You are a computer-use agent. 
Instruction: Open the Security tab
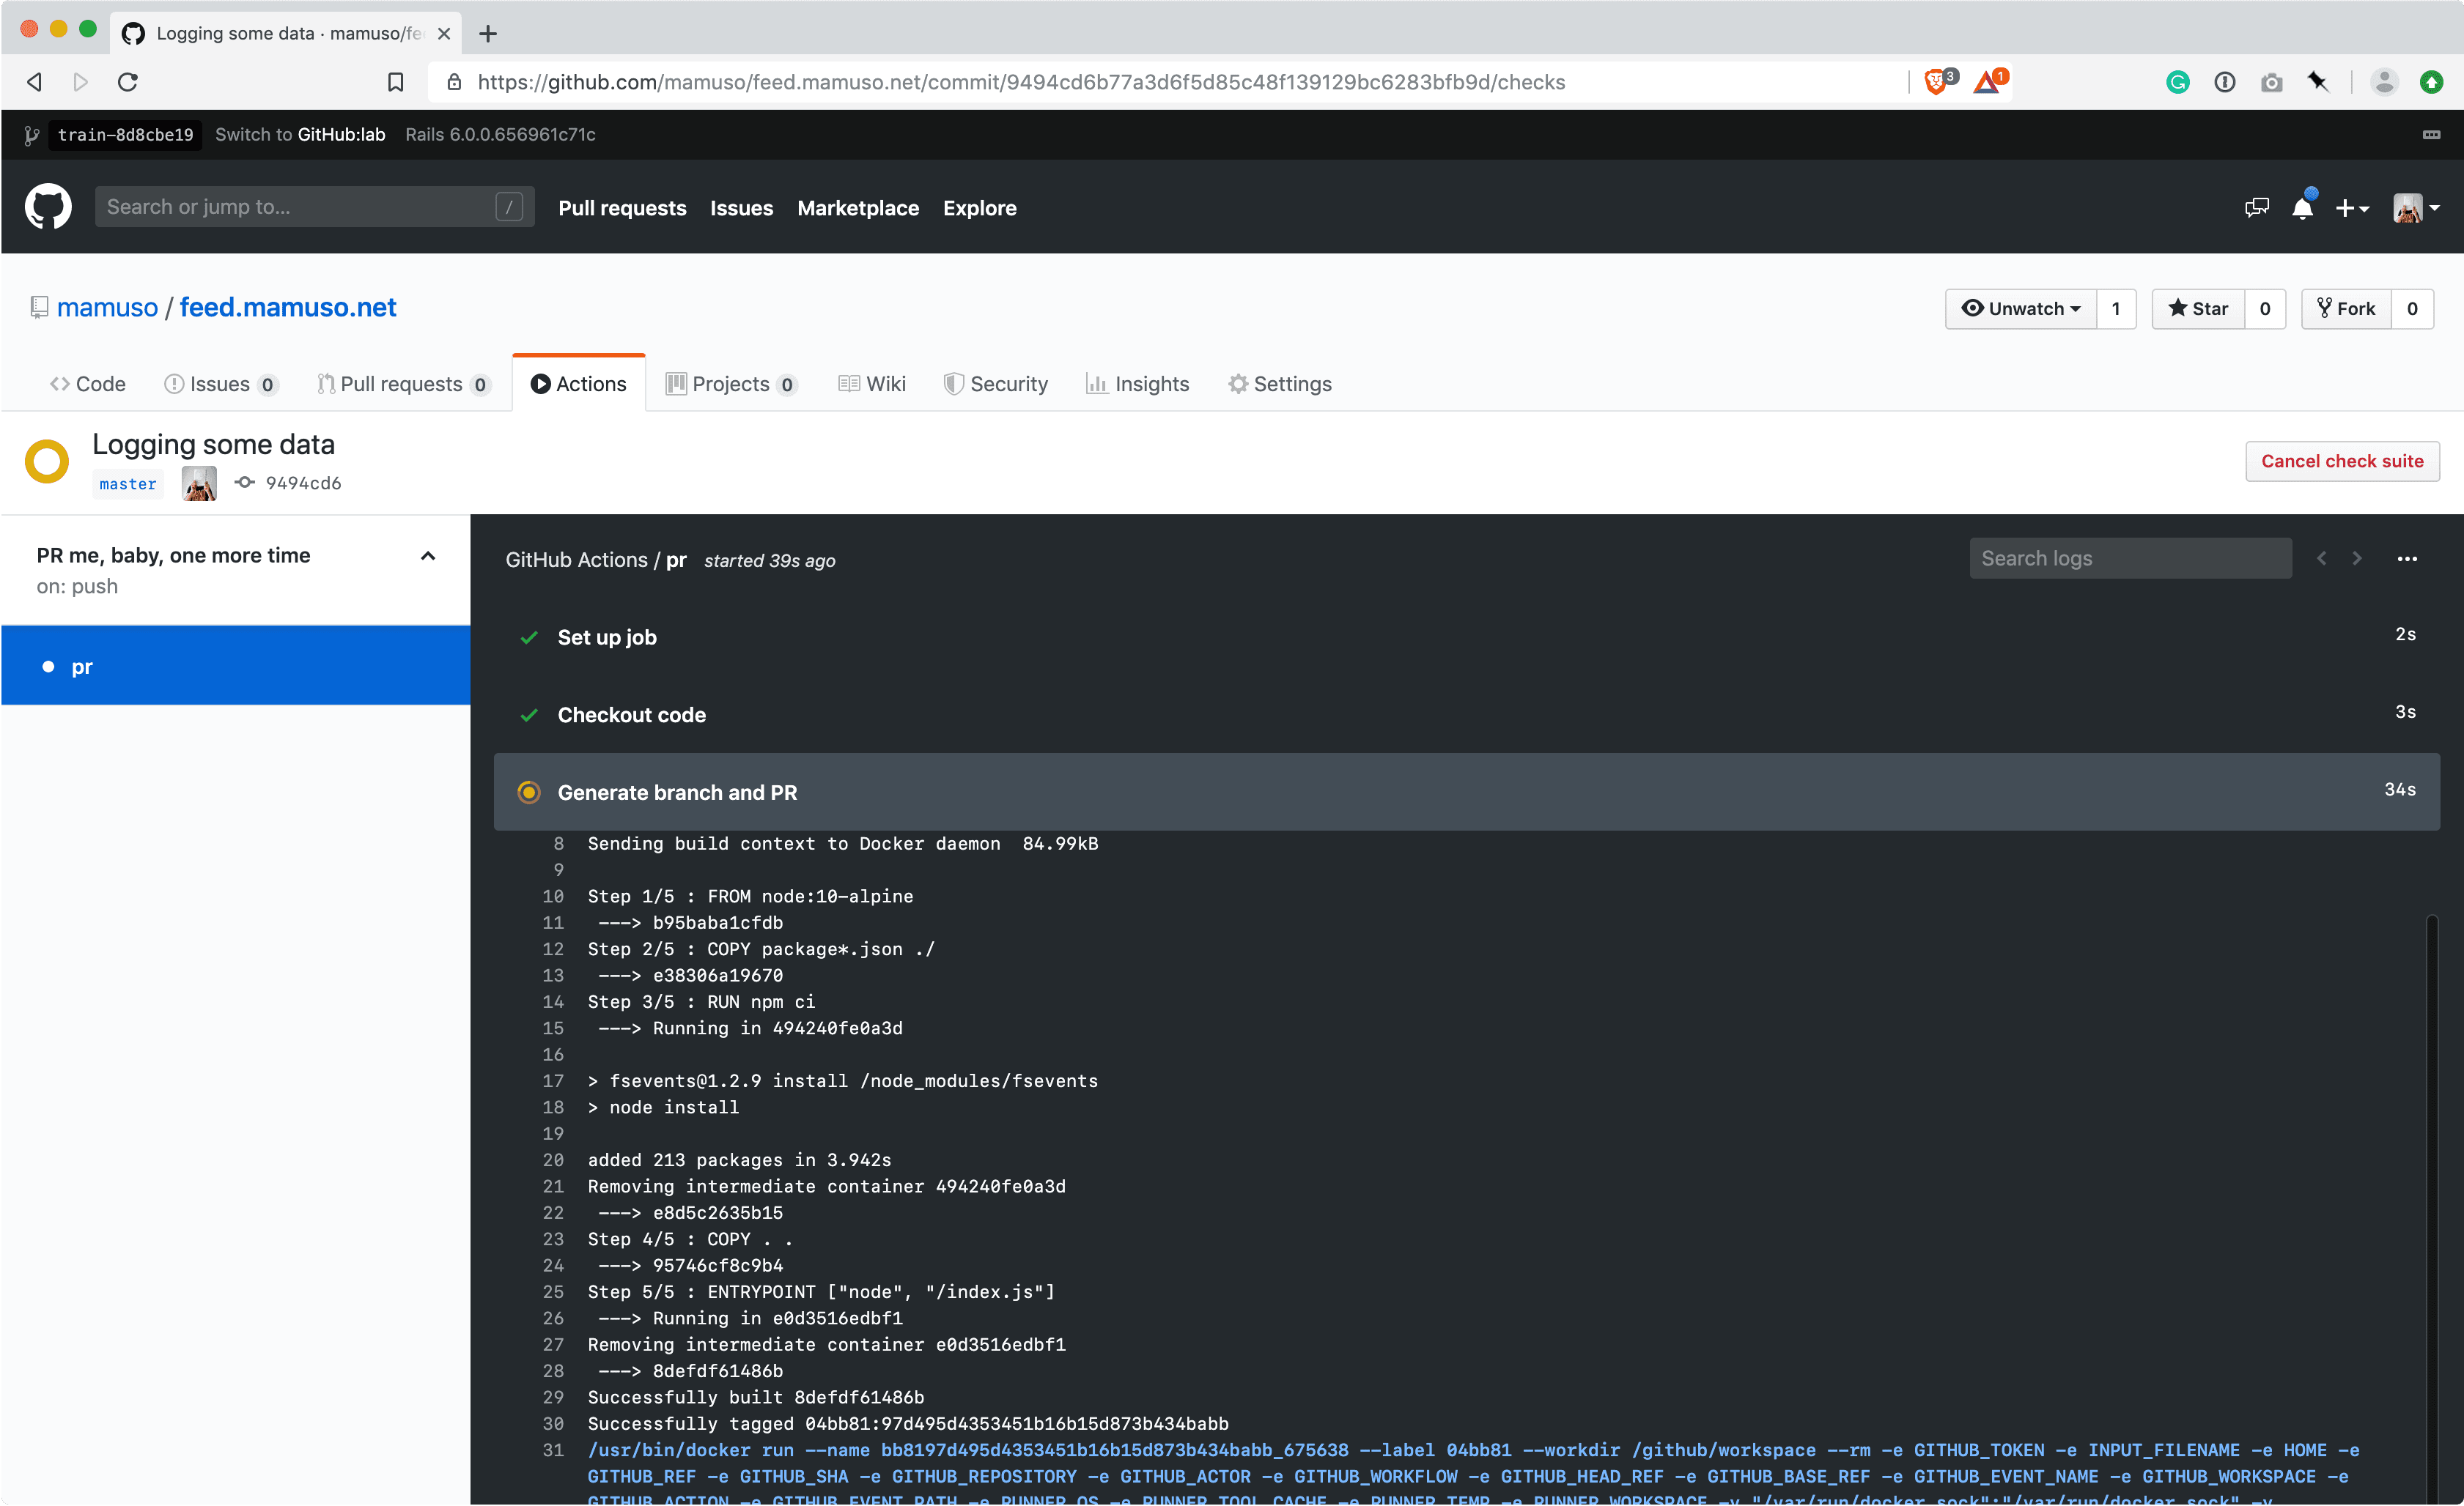[996, 384]
